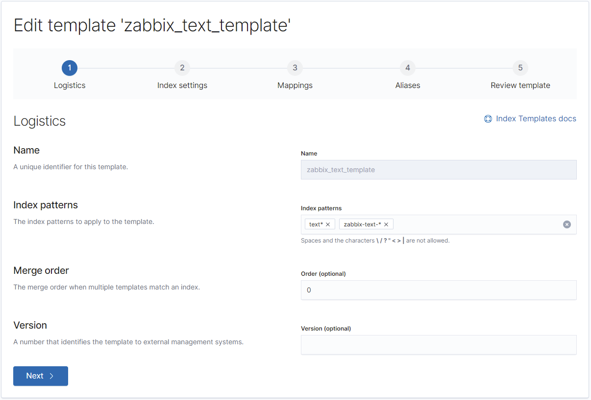Screen dimensions: 591x400
Task: Jump to step 3 Mappings circle
Action: click(x=295, y=68)
